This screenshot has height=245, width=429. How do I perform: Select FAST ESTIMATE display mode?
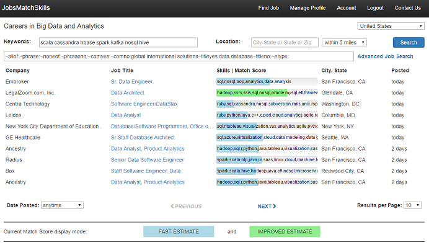[179, 231]
